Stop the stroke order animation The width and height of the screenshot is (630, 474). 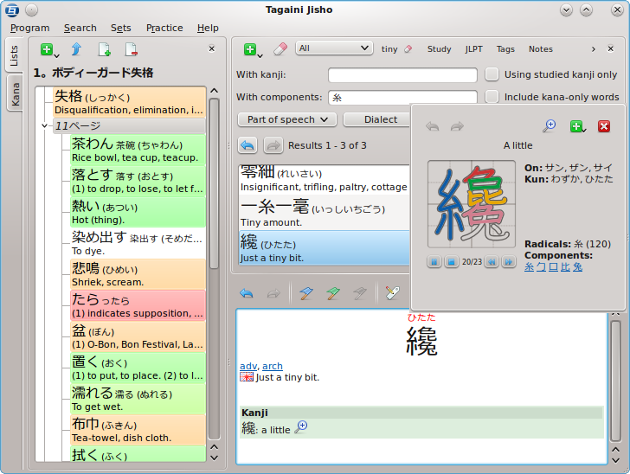451,261
